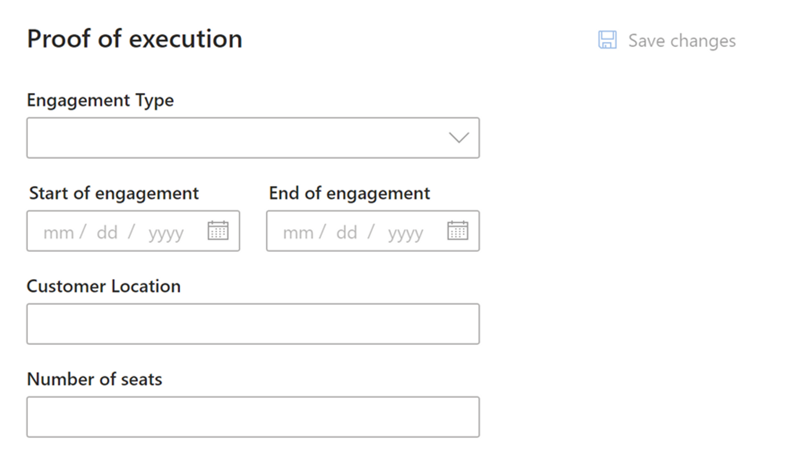Select the day segment in End of engagement
The height and width of the screenshot is (451, 785).
tap(347, 233)
